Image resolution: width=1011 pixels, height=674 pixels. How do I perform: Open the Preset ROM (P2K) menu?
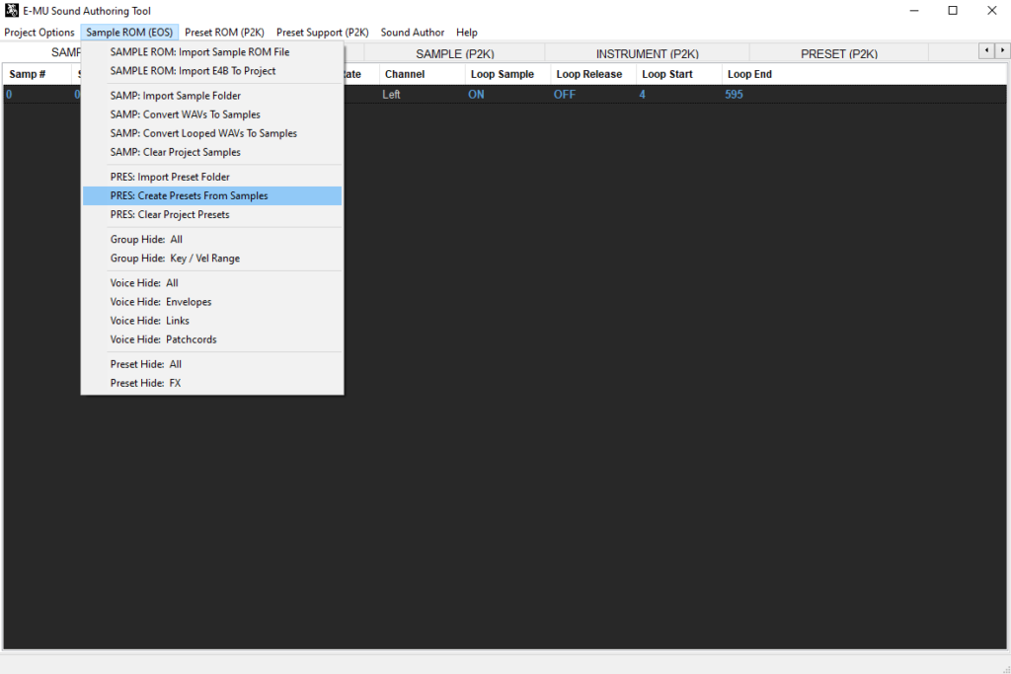point(224,33)
